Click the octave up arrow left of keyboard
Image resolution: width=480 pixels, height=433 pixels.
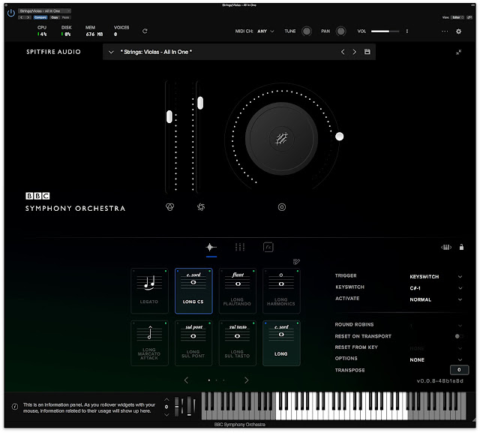pyautogui.click(x=166, y=400)
